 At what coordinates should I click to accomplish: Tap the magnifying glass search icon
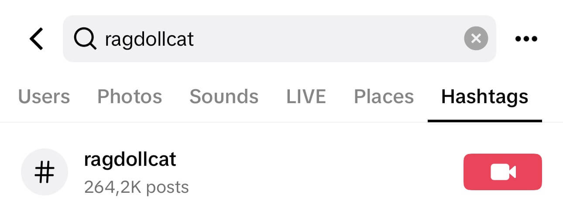85,39
